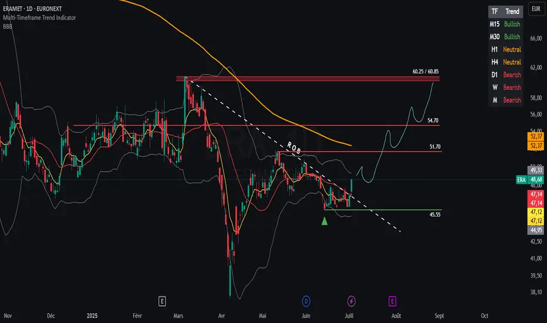Click the ERA symbol price tag
The width and height of the screenshot is (547, 323).
coord(521,180)
